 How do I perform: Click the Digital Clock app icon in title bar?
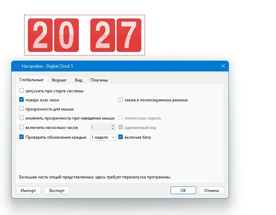coord(17,66)
